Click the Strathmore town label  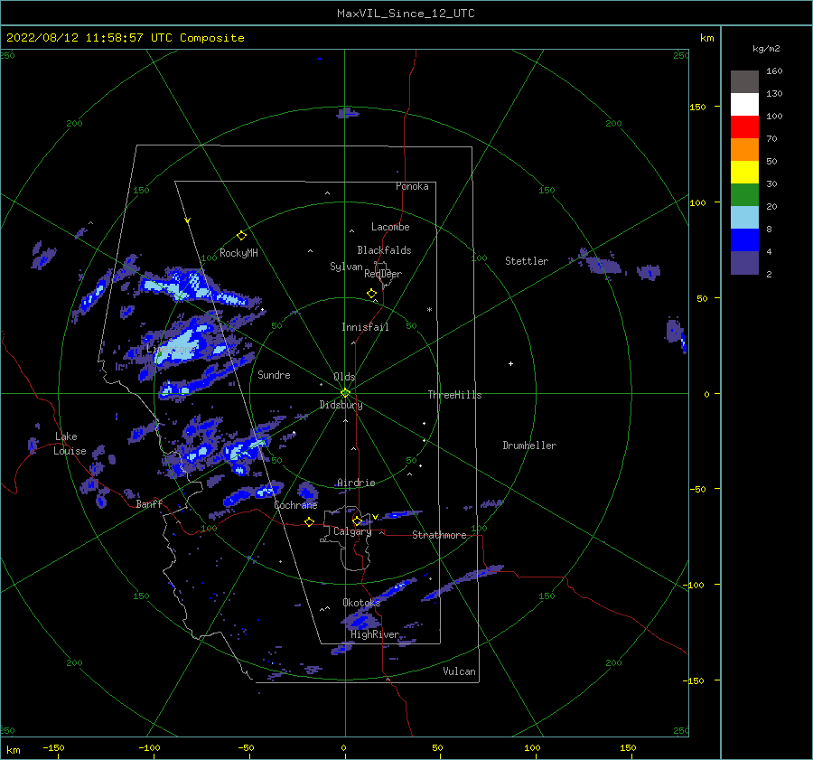pyautogui.click(x=439, y=535)
